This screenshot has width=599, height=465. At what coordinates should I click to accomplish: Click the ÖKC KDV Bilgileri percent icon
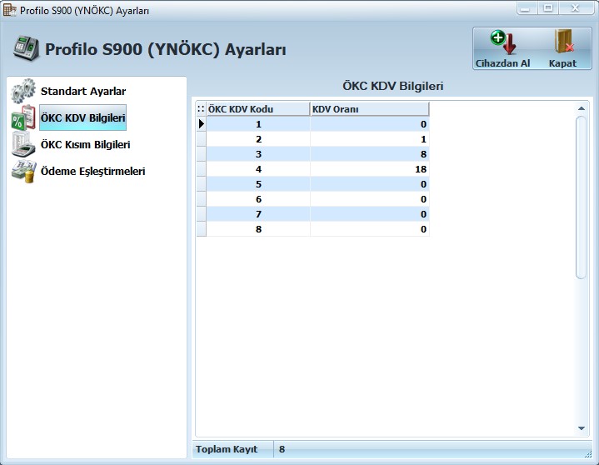23,117
